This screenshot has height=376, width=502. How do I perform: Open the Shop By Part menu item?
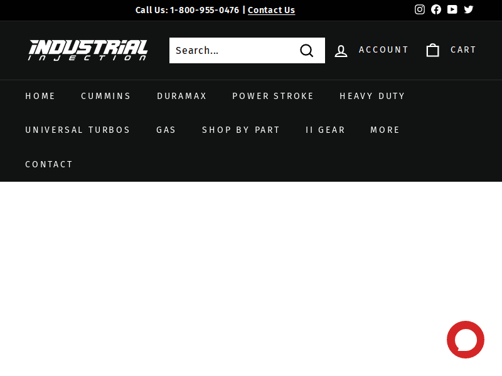pyautogui.click(x=241, y=130)
